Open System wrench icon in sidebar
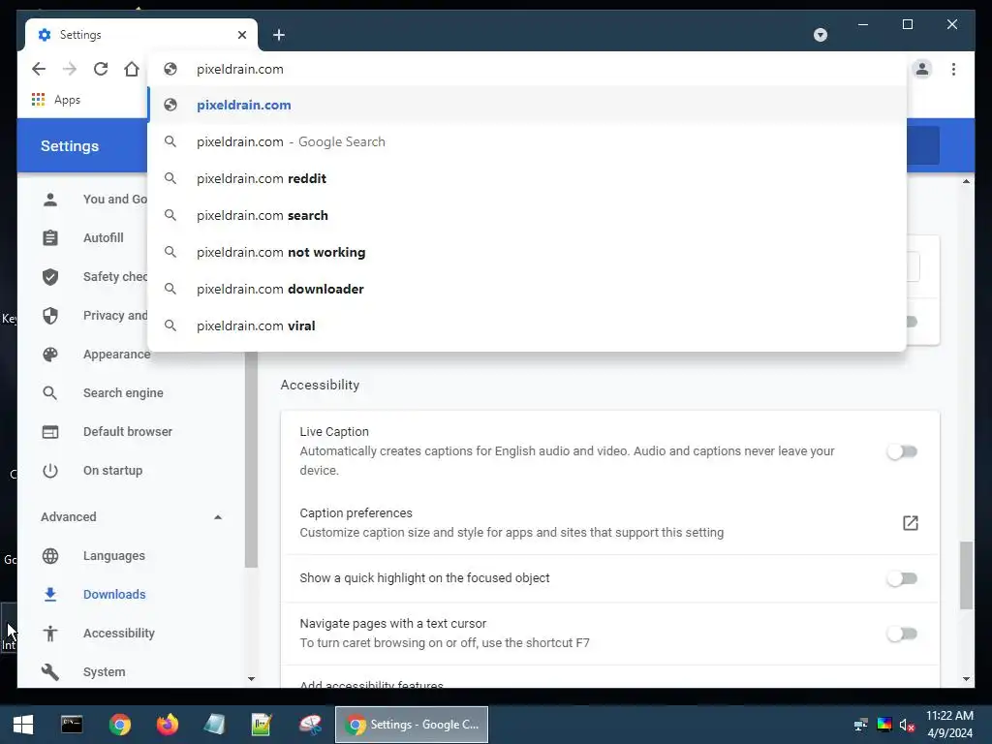The width and height of the screenshot is (992, 744). [50, 672]
